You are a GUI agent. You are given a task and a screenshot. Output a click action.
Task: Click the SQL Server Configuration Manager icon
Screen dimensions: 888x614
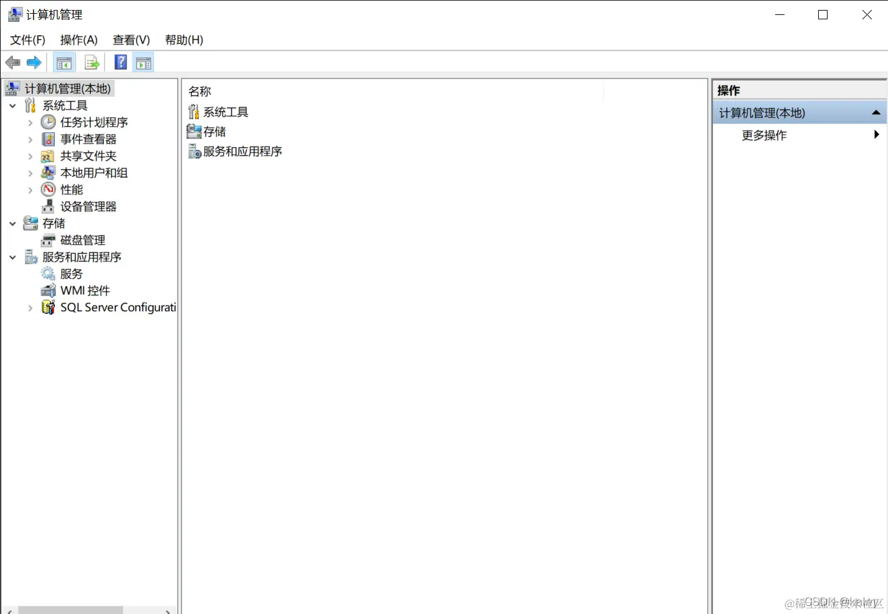tap(48, 307)
